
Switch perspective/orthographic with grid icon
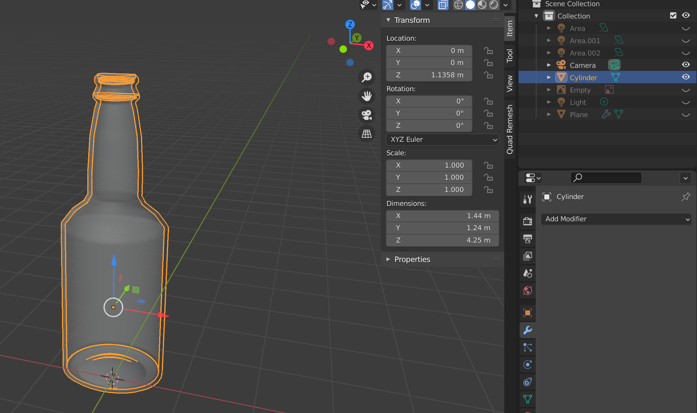click(x=367, y=134)
